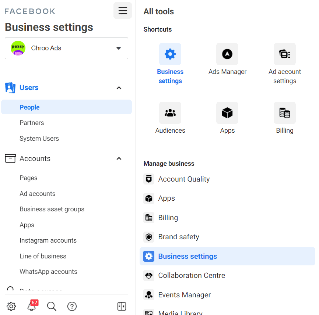319x315 pixels.
Task: Click the Events Manager icon
Action: (x=149, y=295)
